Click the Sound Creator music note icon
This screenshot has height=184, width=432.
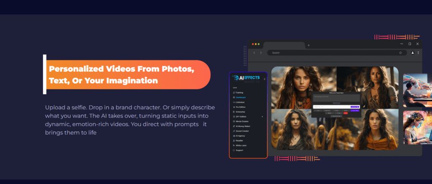click(234, 131)
